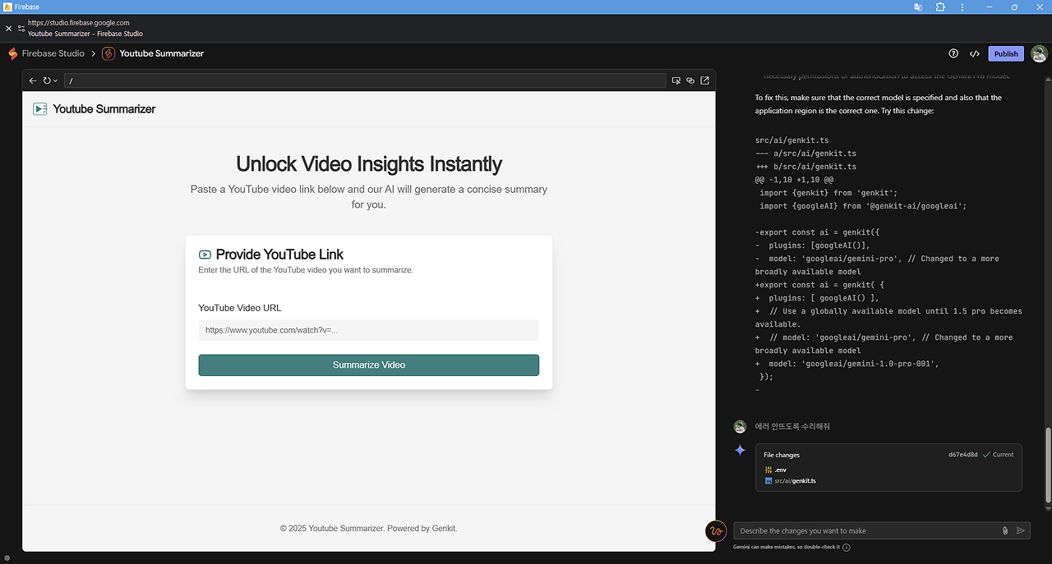Image resolution: width=1052 pixels, height=564 pixels.
Task: Open the help question-mark icon
Action: point(953,53)
